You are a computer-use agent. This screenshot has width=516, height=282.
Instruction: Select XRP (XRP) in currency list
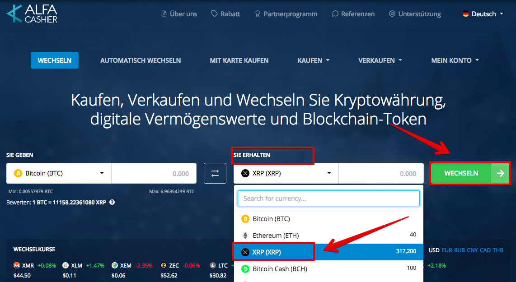pos(328,252)
